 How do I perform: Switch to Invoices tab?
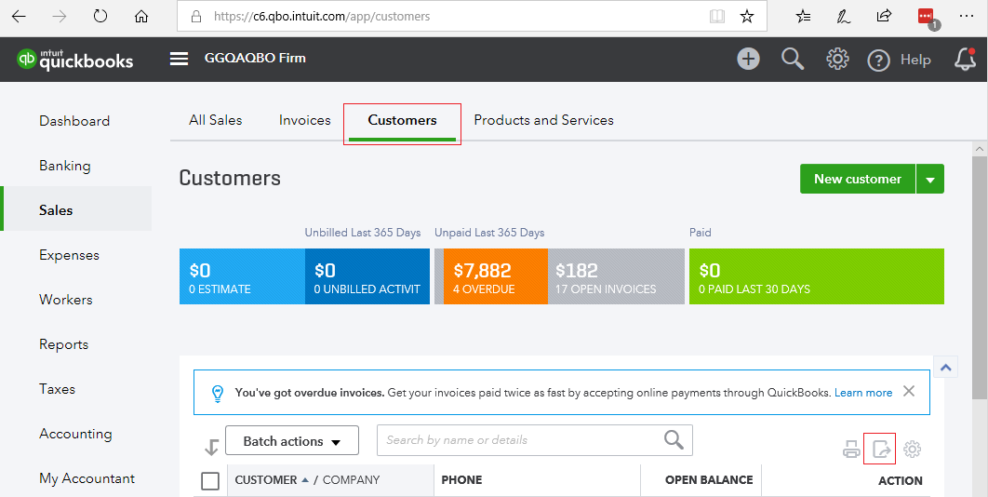pos(305,120)
